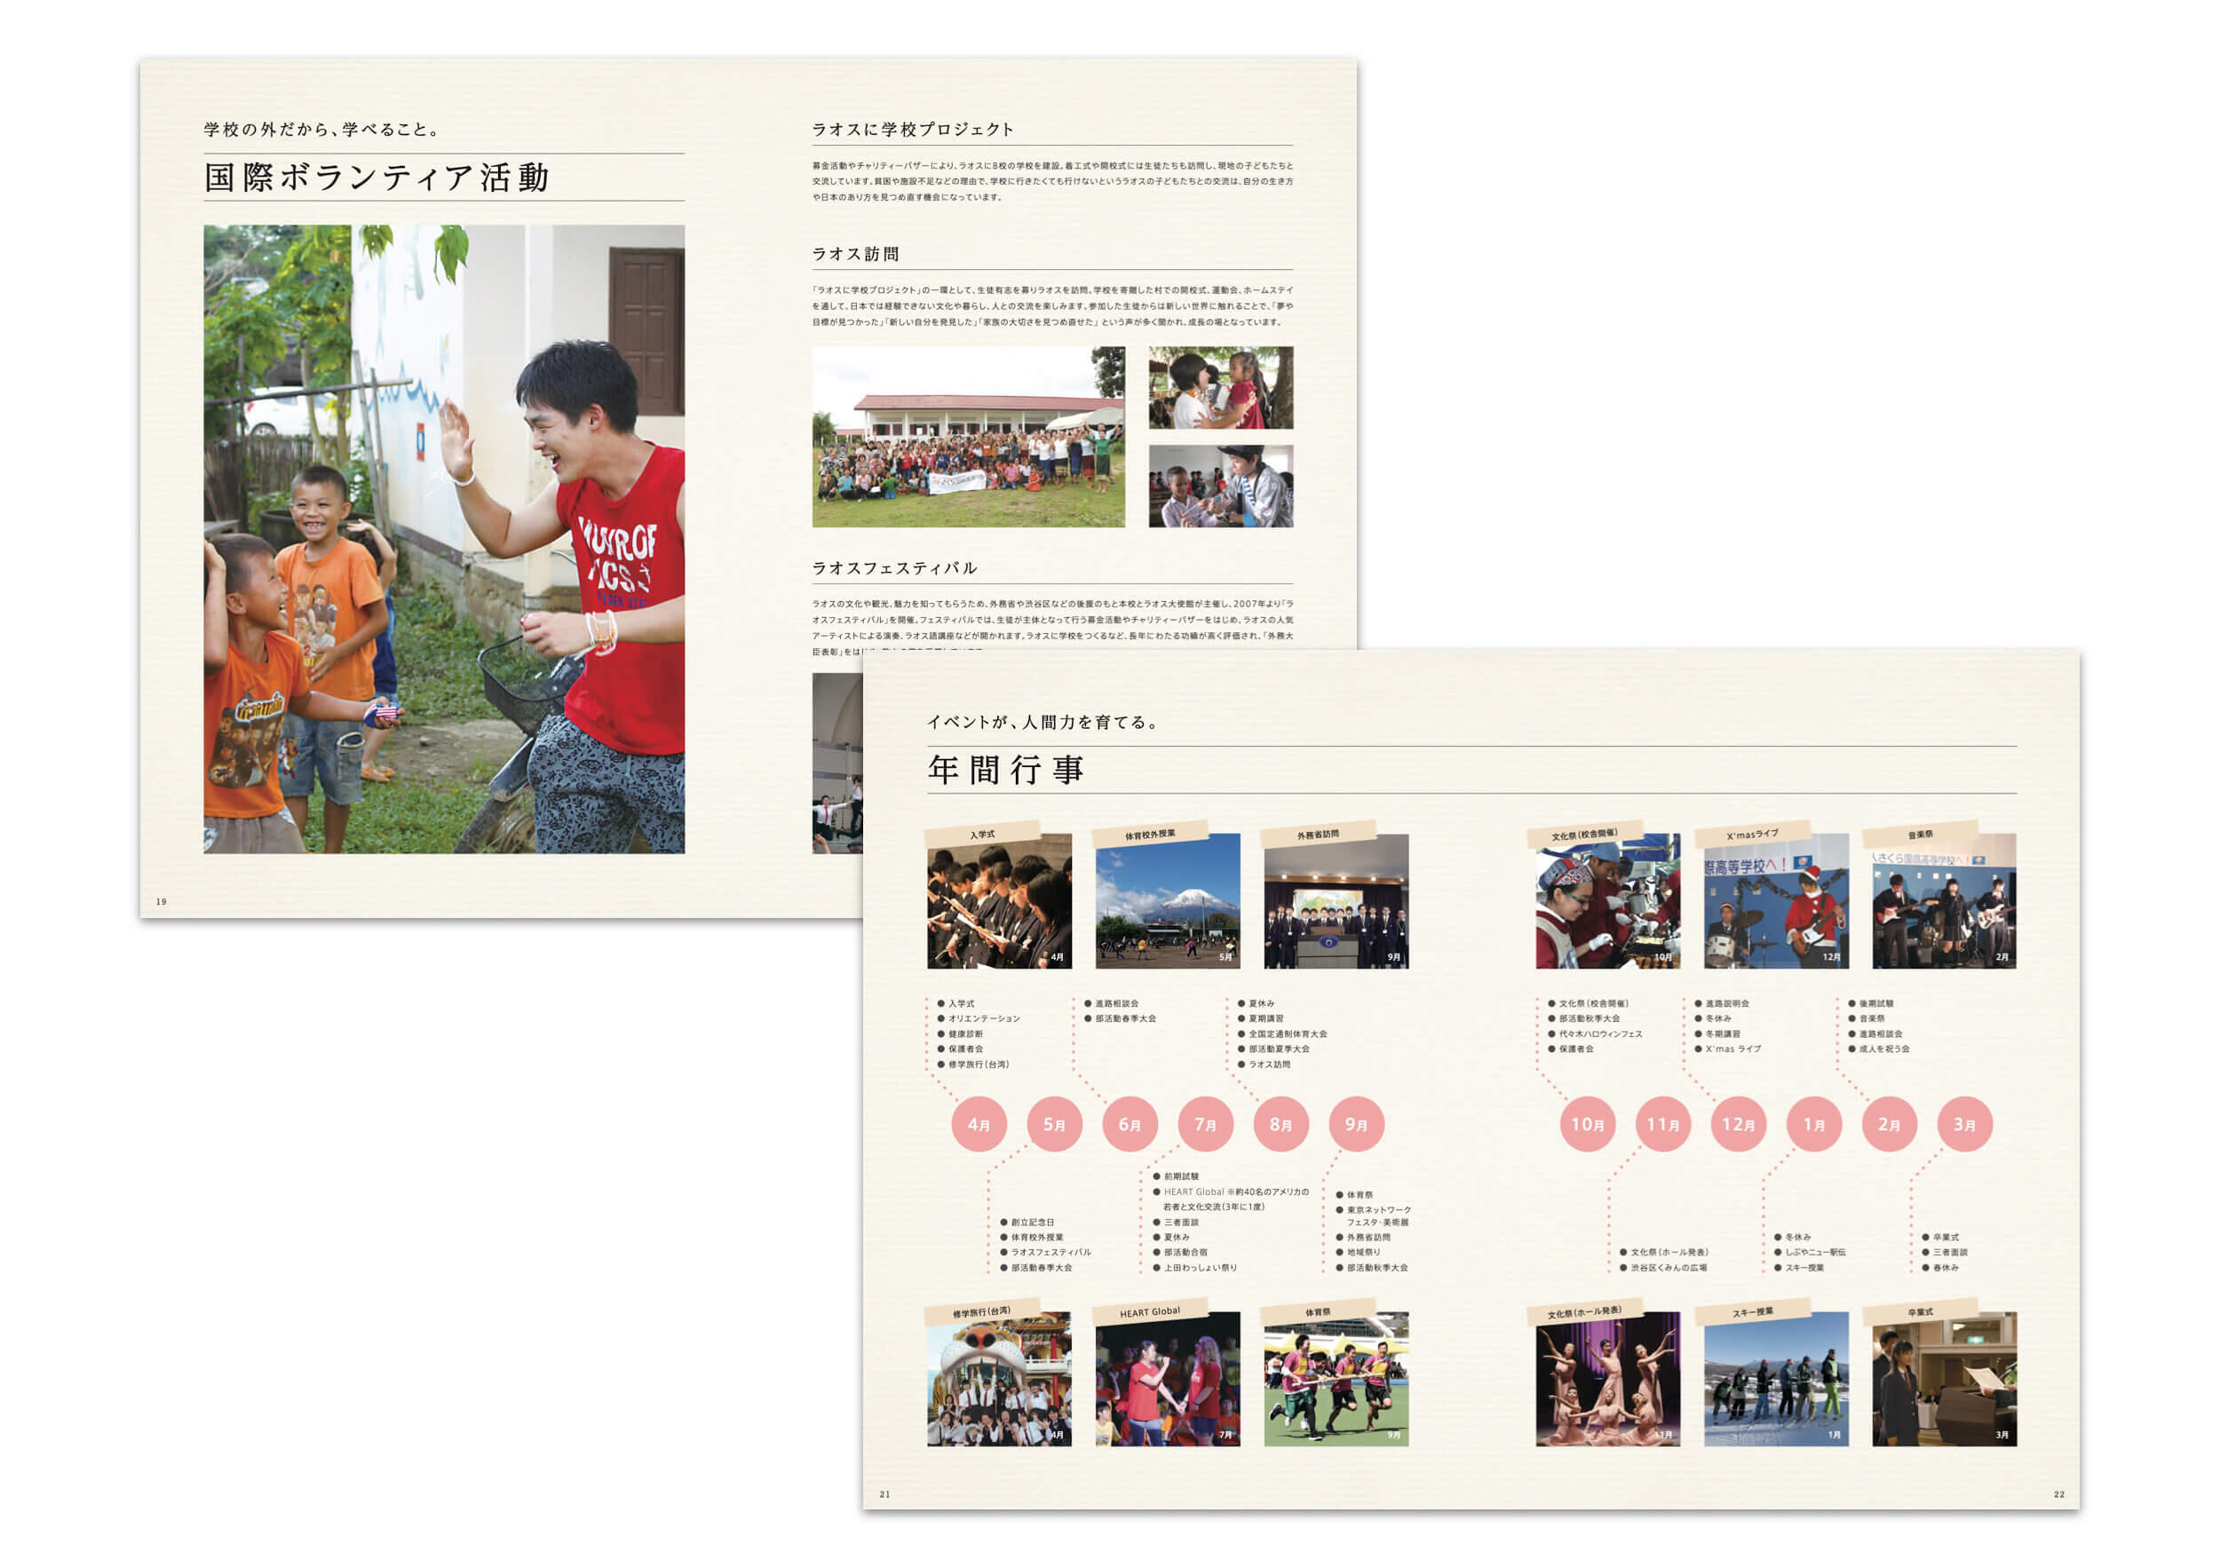Click the 成人を祝う会 list item
The width and height of the screenshot is (2220, 1568).
tap(1879, 1049)
